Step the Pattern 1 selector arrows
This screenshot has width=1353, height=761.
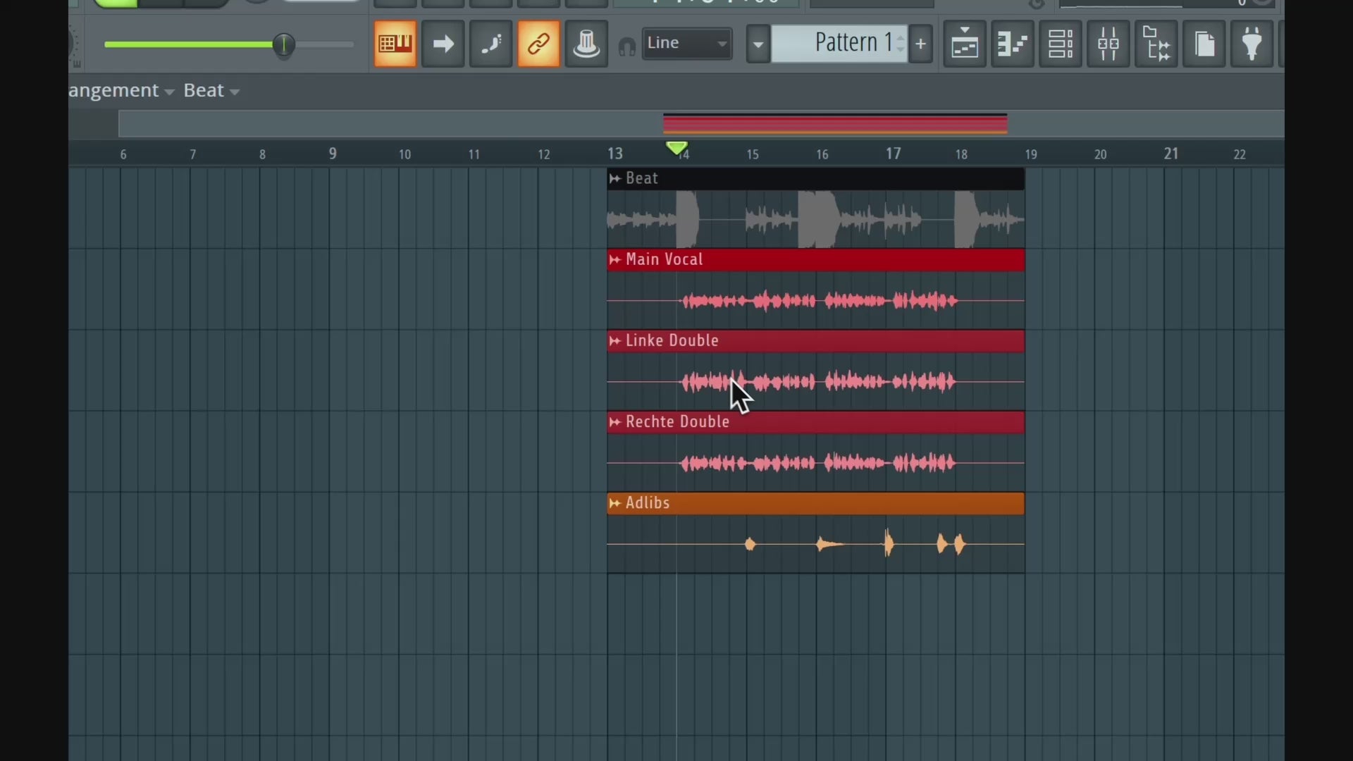point(901,43)
